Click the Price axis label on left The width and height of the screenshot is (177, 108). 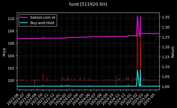[x=4, y=52]
